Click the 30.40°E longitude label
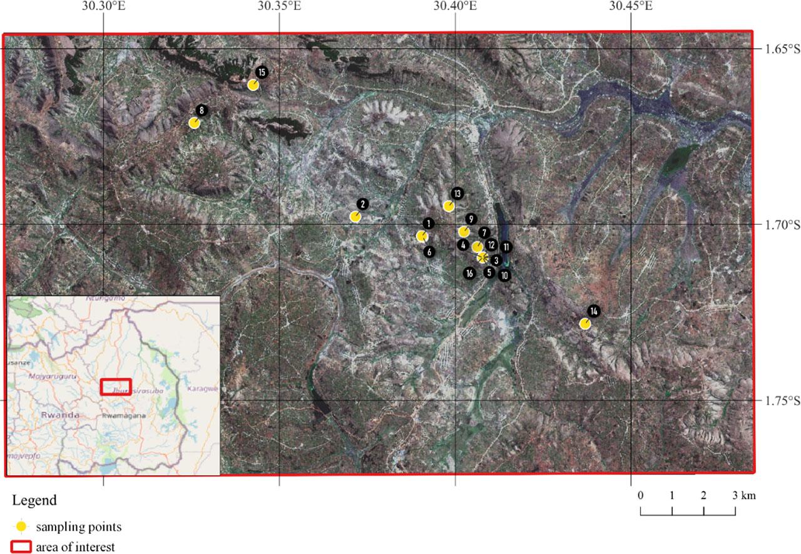 coord(455,6)
